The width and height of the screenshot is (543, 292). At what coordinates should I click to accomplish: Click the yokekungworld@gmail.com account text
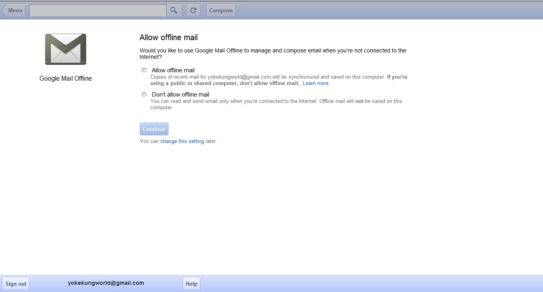tap(106, 283)
